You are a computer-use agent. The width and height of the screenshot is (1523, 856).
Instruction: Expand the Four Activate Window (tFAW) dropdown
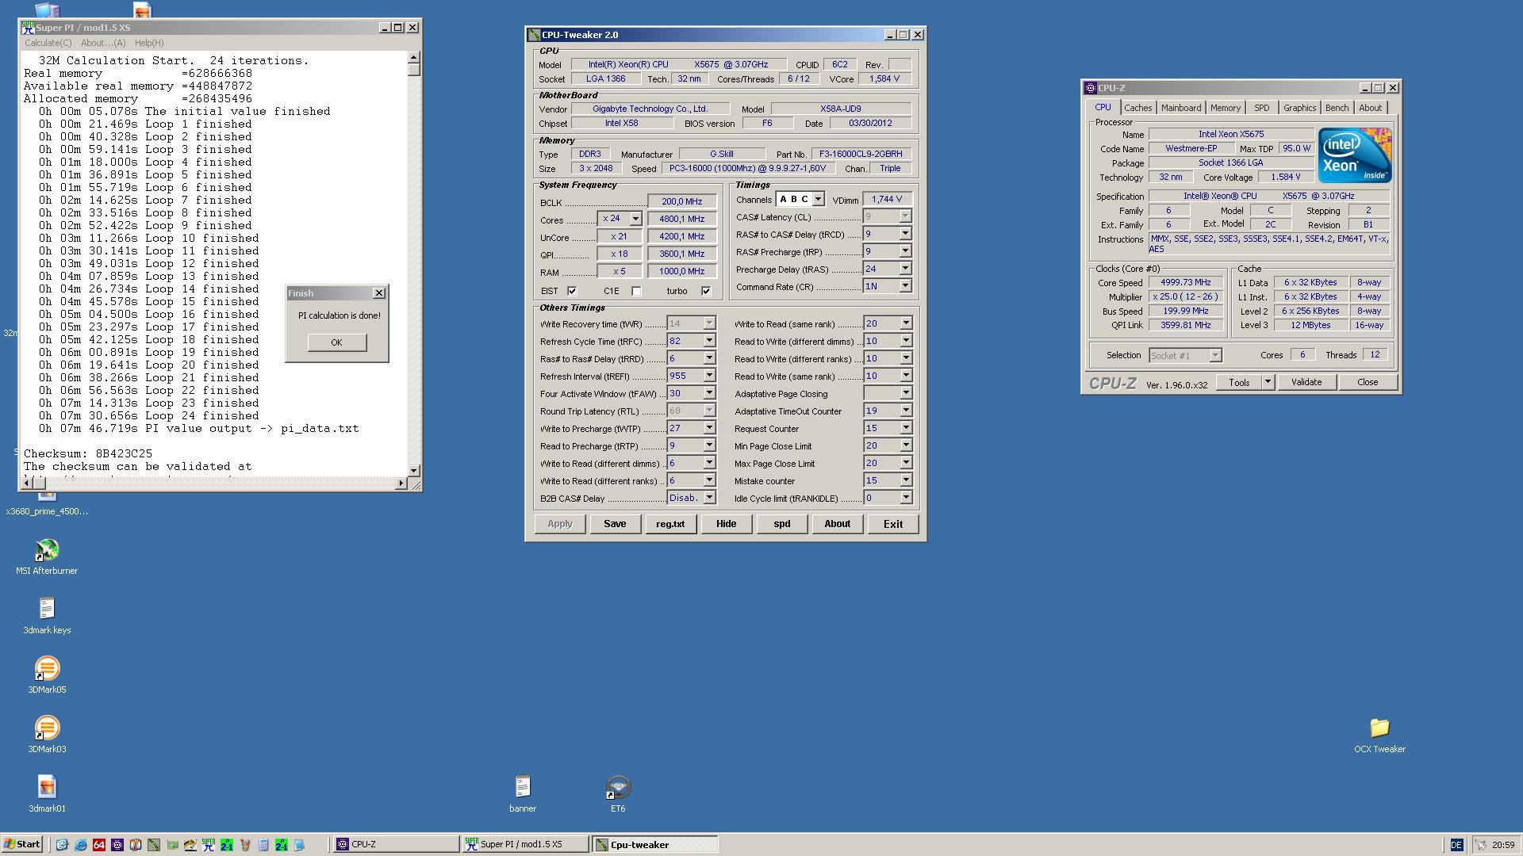point(709,394)
